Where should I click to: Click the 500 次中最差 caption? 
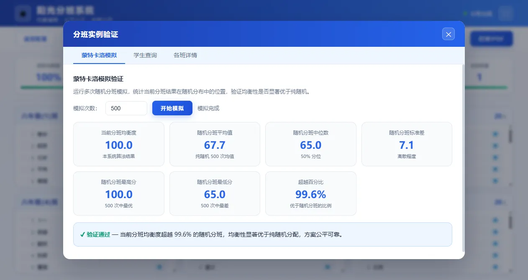point(215,206)
